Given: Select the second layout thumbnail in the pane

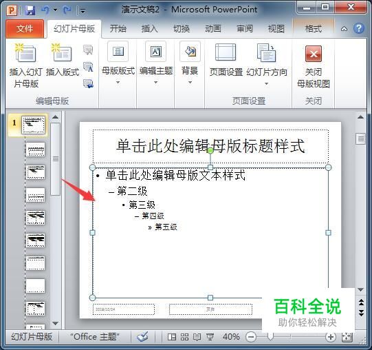Looking at the screenshot, I should coord(35,172).
